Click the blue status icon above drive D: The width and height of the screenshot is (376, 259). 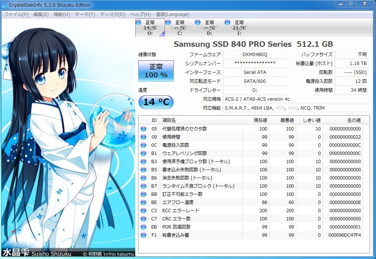click(198, 23)
